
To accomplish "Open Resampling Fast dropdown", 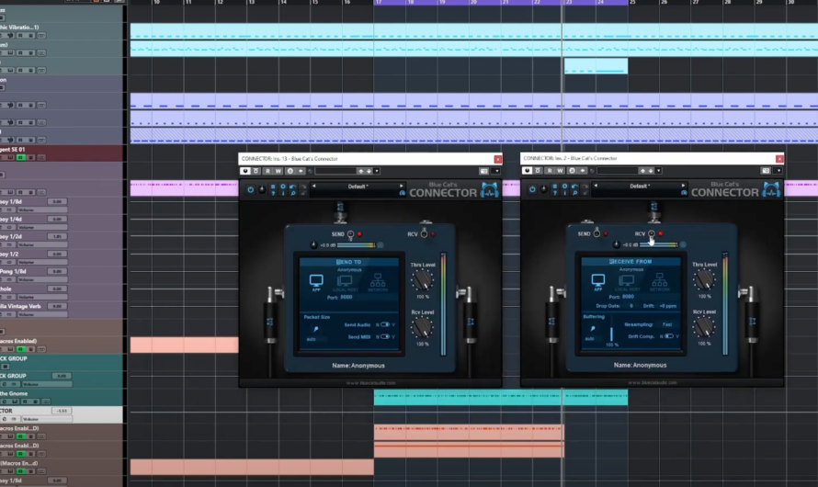I will [x=667, y=324].
